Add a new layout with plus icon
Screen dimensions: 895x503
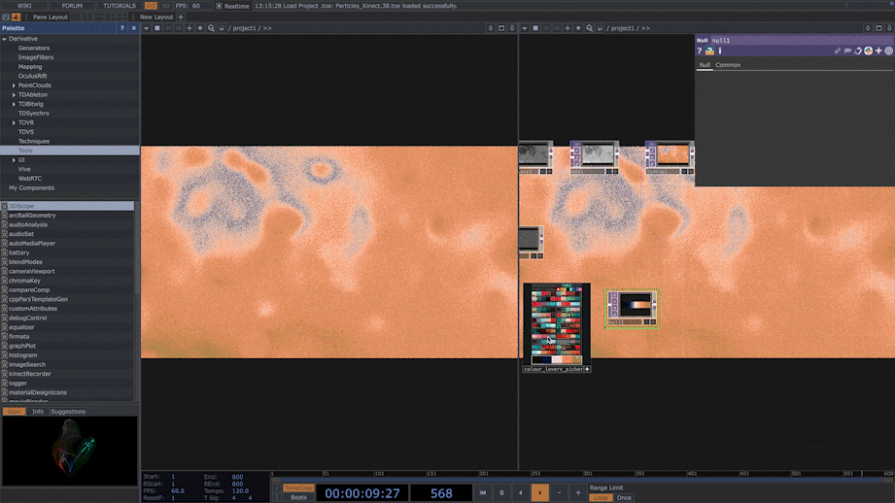coord(181,17)
